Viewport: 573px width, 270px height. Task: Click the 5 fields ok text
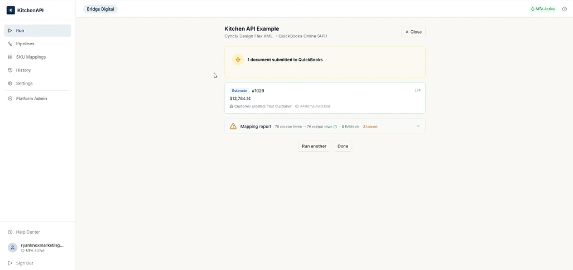(x=350, y=127)
